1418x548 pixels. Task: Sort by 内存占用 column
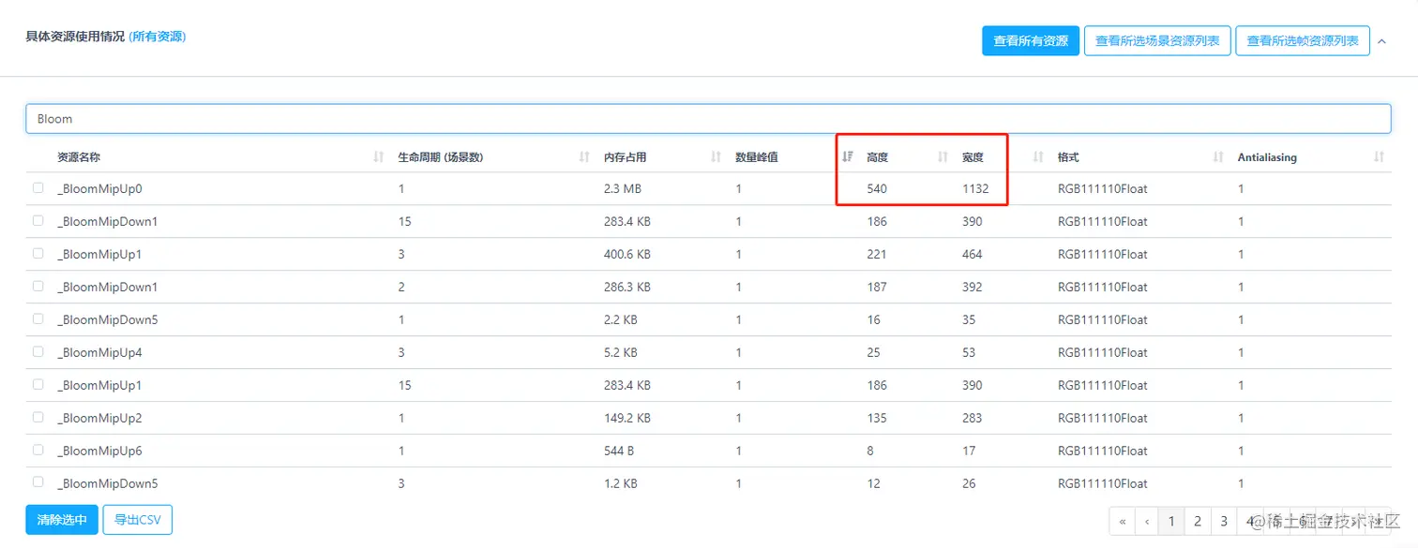tap(716, 157)
